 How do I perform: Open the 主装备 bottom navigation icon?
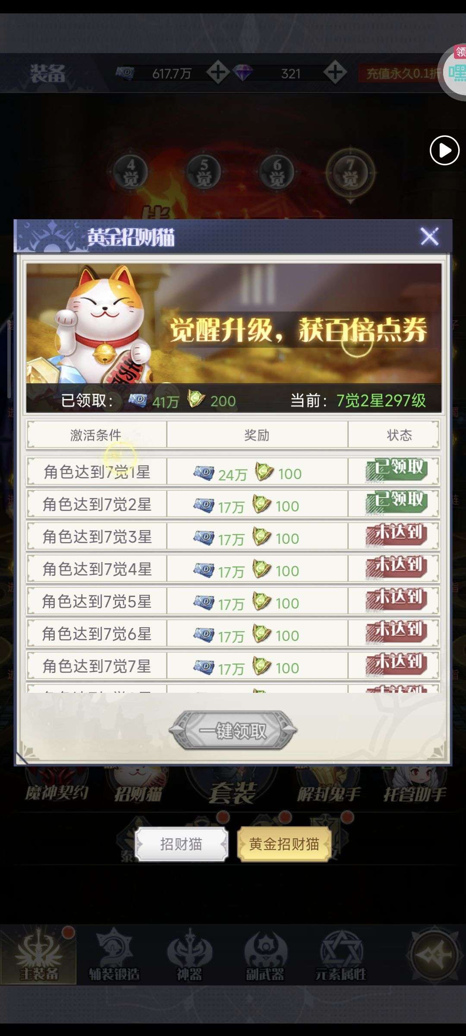pyautogui.click(x=38, y=954)
